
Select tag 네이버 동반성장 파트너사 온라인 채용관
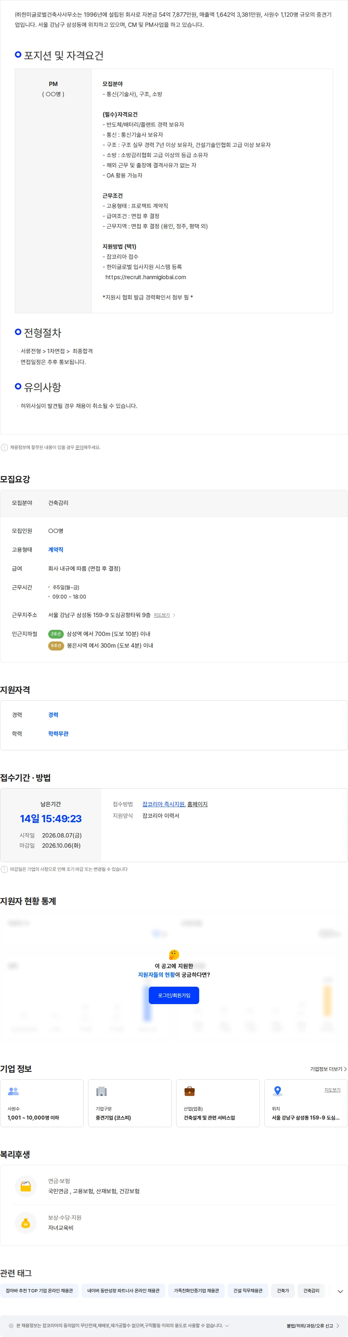coord(124,1291)
